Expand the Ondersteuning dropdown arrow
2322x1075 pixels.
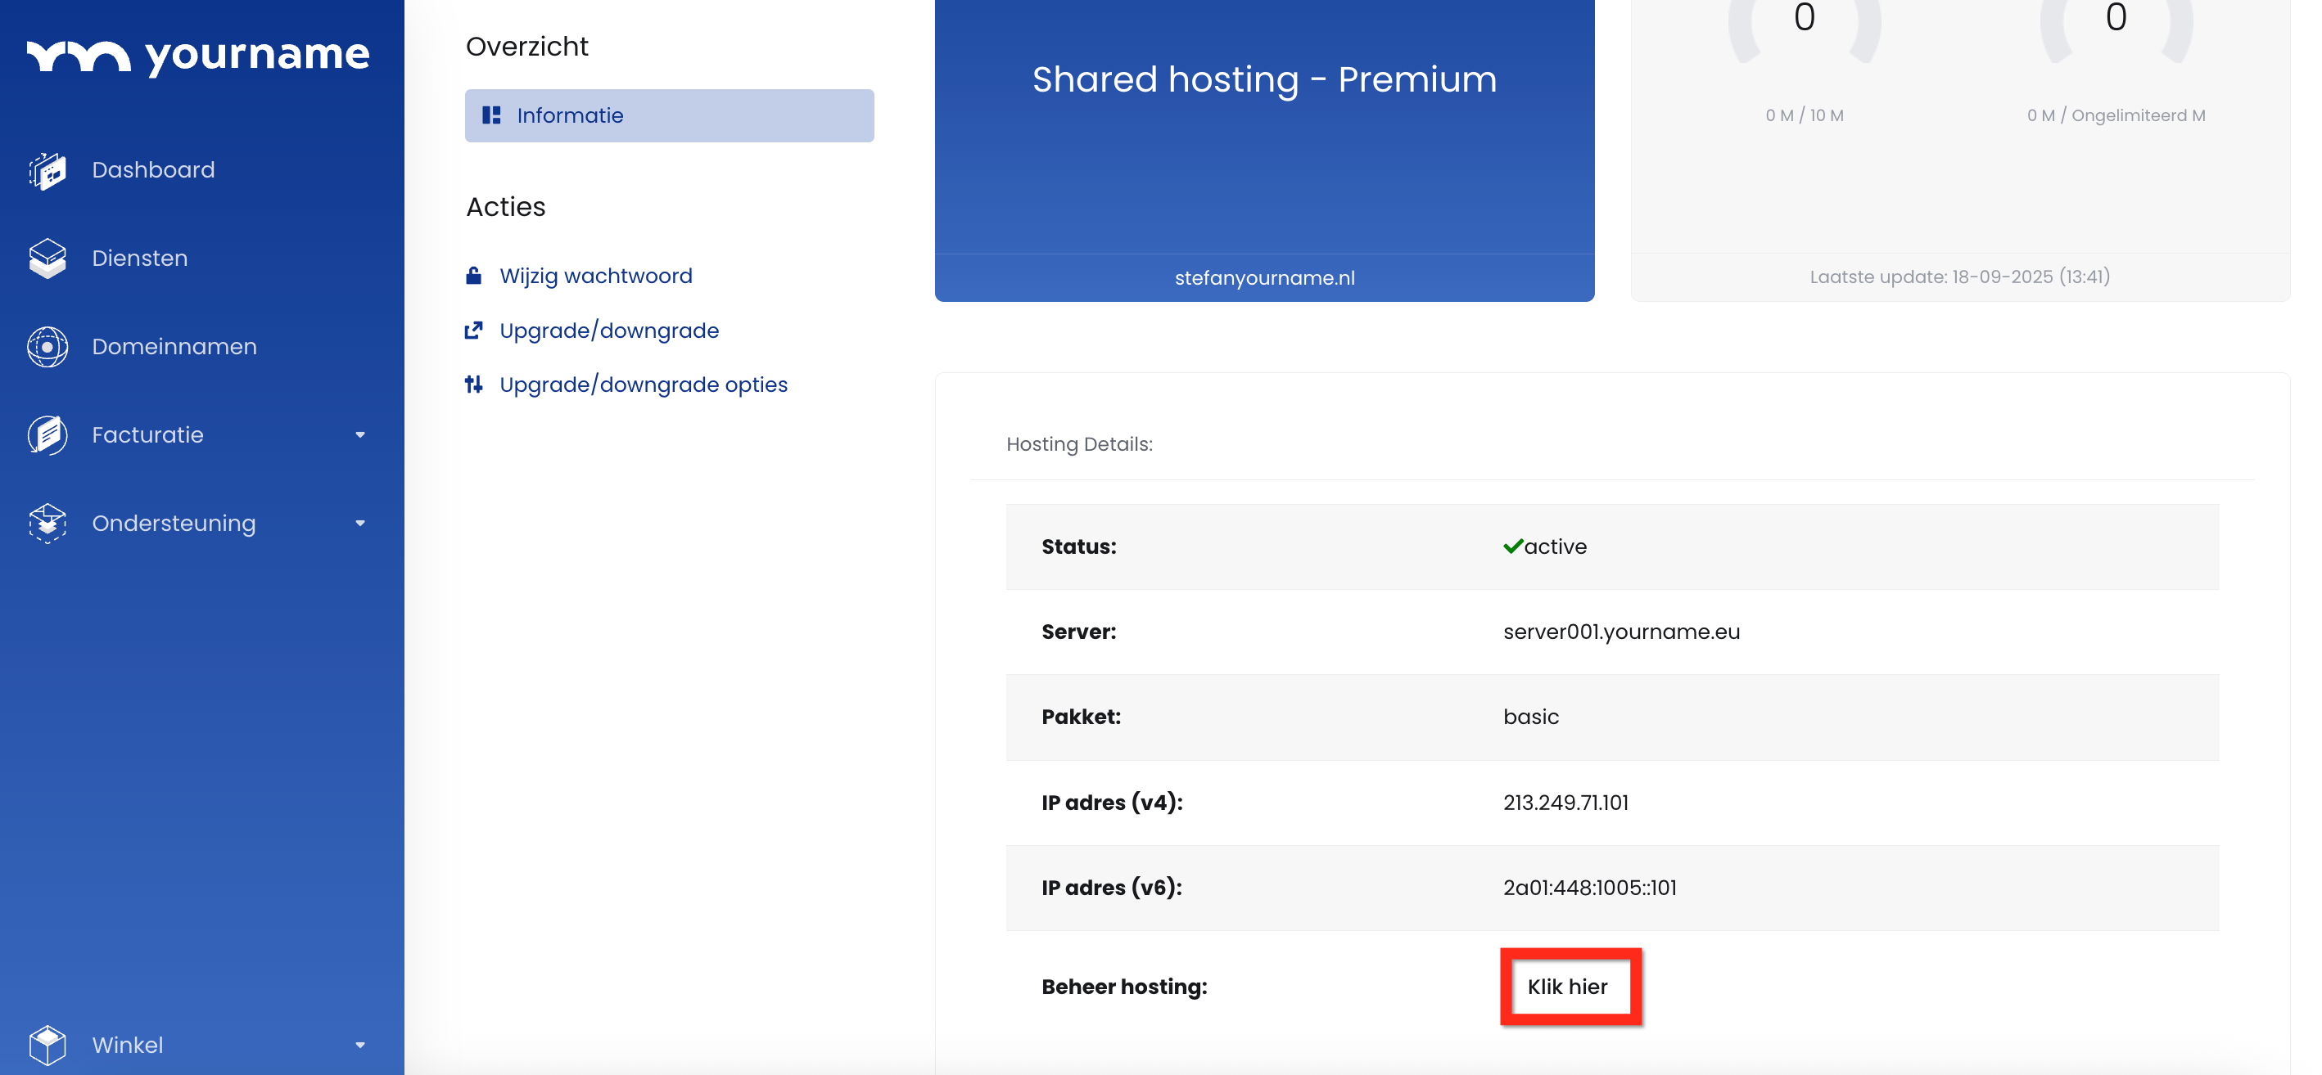click(359, 523)
